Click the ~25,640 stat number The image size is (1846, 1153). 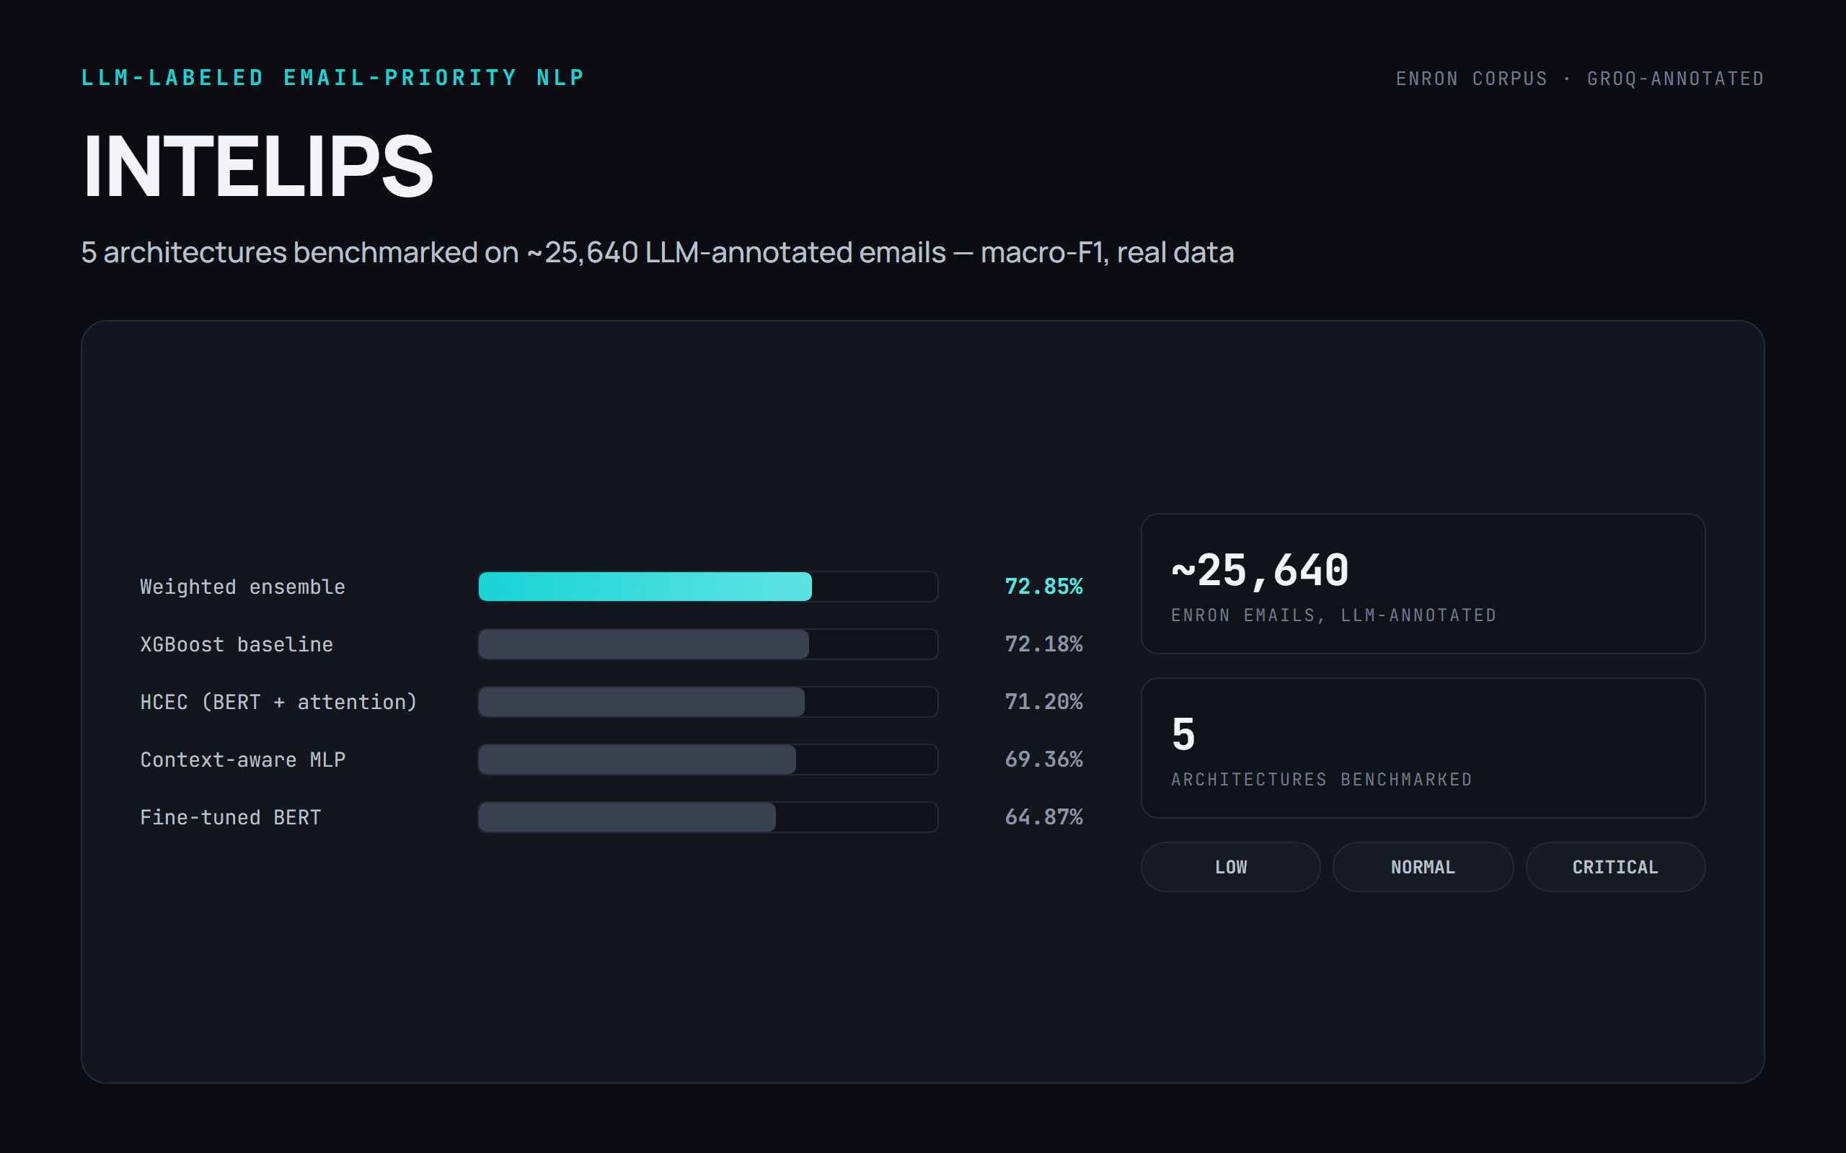(x=1260, y=571)
